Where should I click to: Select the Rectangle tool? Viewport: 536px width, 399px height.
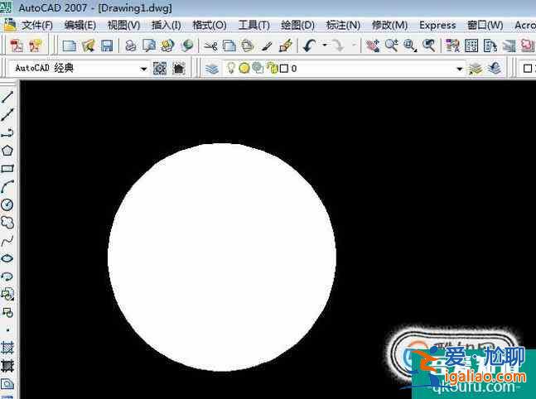pyautogui.click(x=7, y=168)
